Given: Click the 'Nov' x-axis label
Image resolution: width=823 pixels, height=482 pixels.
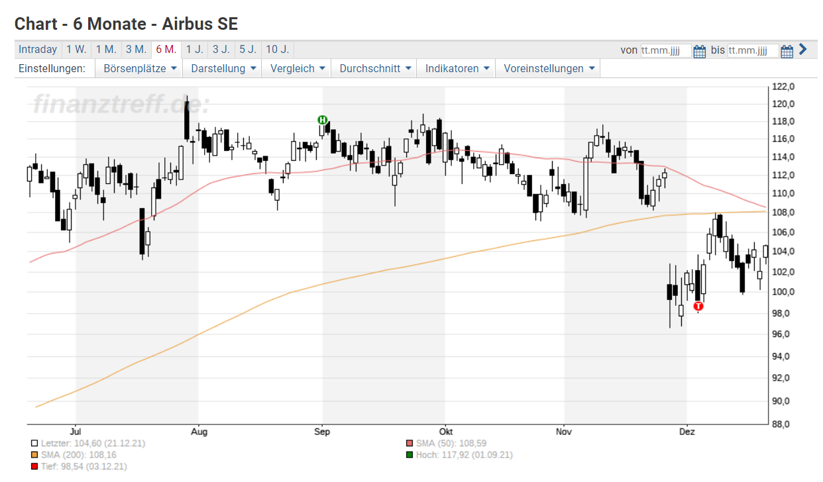Looking at the screenshot, I should click(x=565, y=432).
